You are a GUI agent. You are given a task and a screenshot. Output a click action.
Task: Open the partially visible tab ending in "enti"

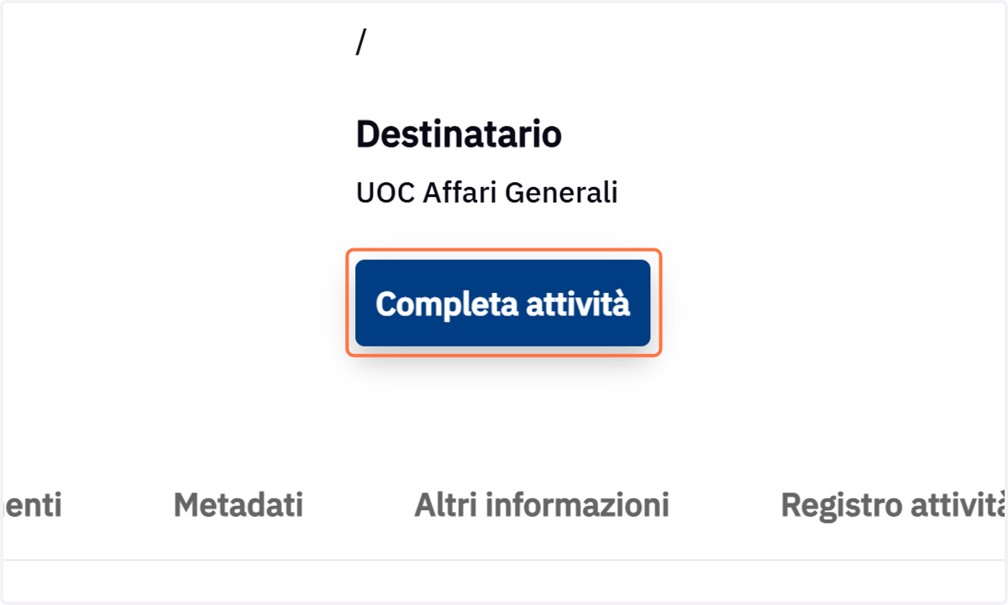click(x=31, y=505)
